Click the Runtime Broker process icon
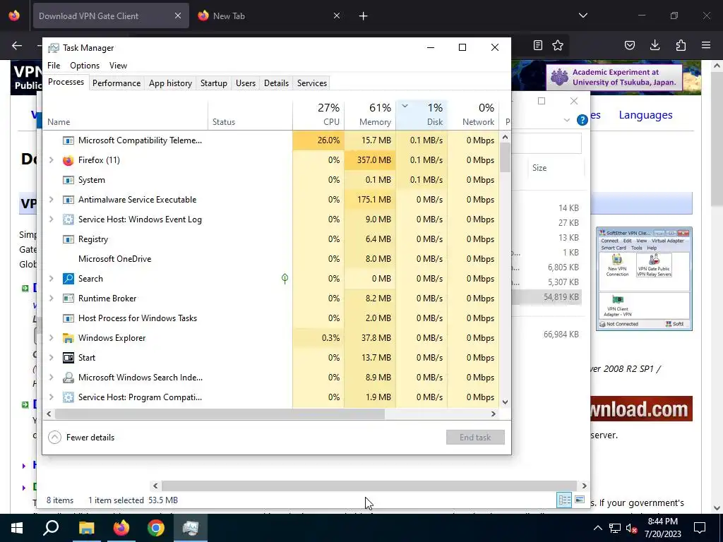The height and width of the screenshot is (542, 723). [x=68, y=299]
